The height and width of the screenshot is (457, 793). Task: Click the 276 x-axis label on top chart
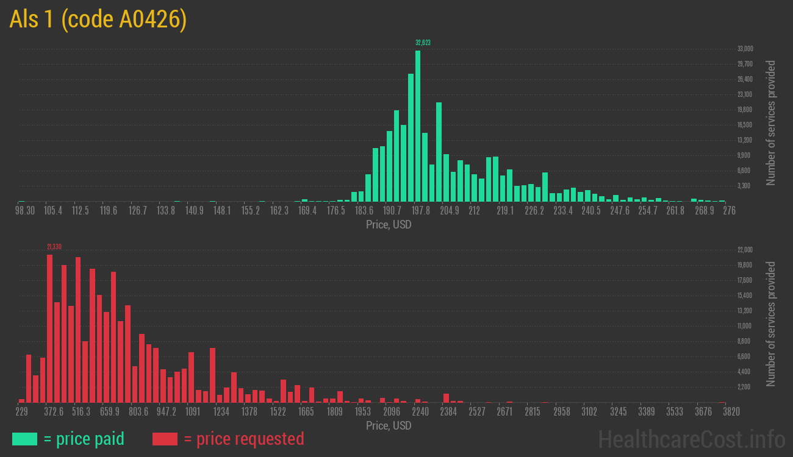(729, 211)
